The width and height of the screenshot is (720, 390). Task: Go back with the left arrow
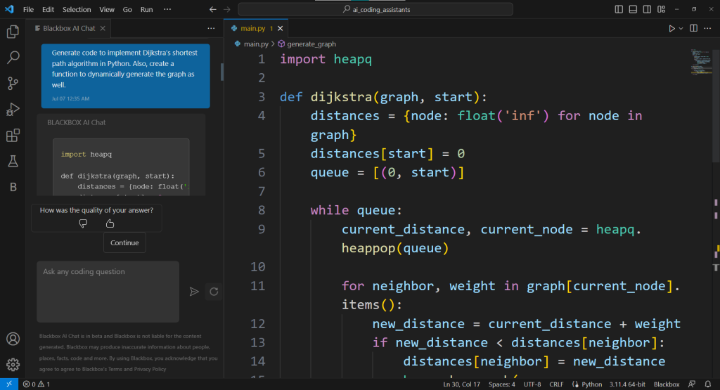212,9
